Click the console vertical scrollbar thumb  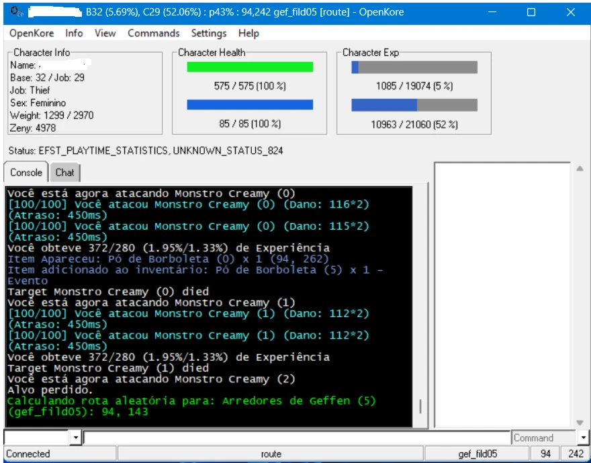[420, 407]
